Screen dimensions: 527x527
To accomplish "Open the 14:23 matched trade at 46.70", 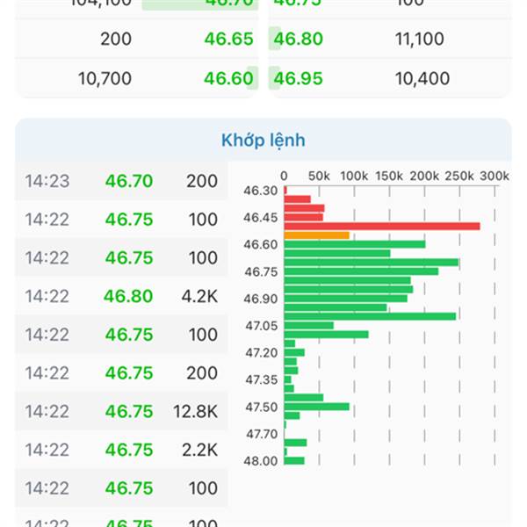I will pyautogui.click(x=121, y=182).
